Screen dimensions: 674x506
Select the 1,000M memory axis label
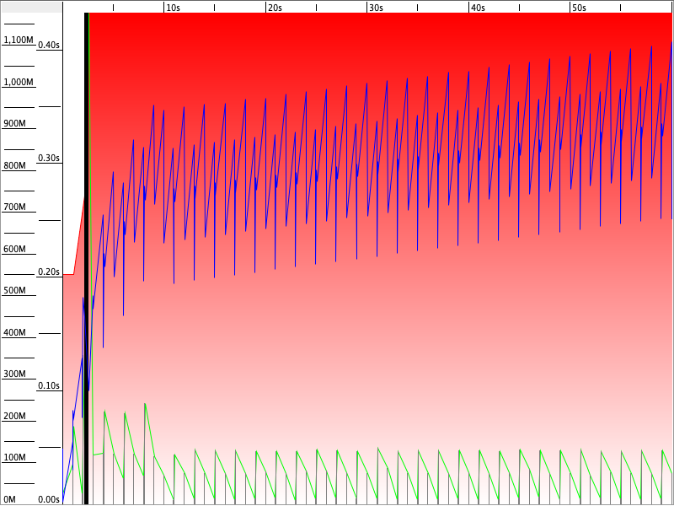point(18,83)
